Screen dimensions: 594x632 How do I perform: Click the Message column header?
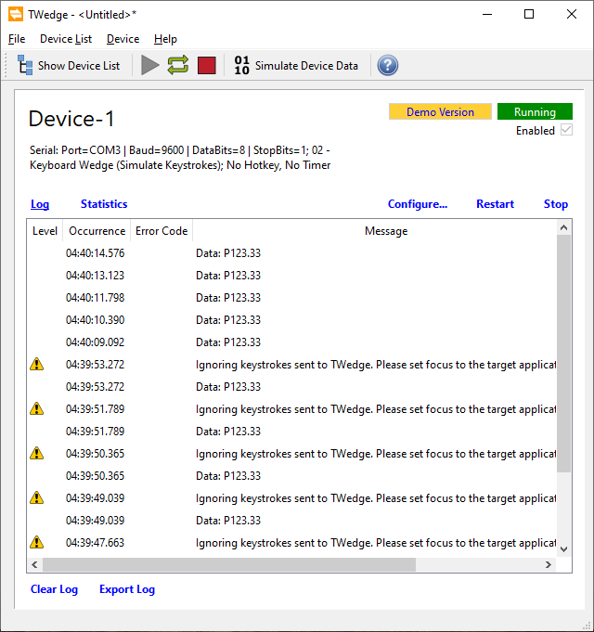pos(386,231)
